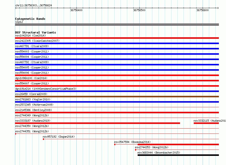226x165 pixels.
Task: Click the DGV Structural Variants track title
Action: coord(36,32)
